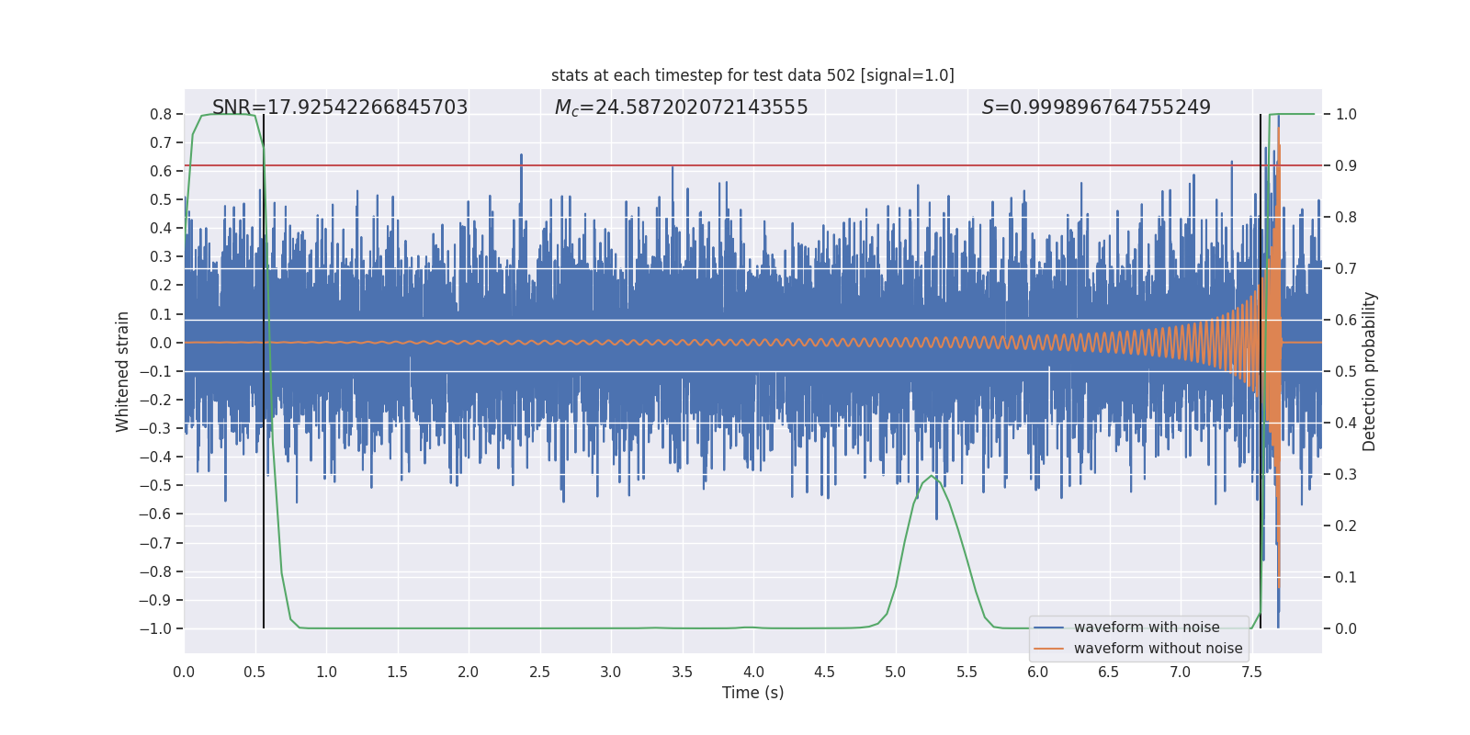
Task: Select the 6.0 tick on the time axis
Action: [1038, 672]
